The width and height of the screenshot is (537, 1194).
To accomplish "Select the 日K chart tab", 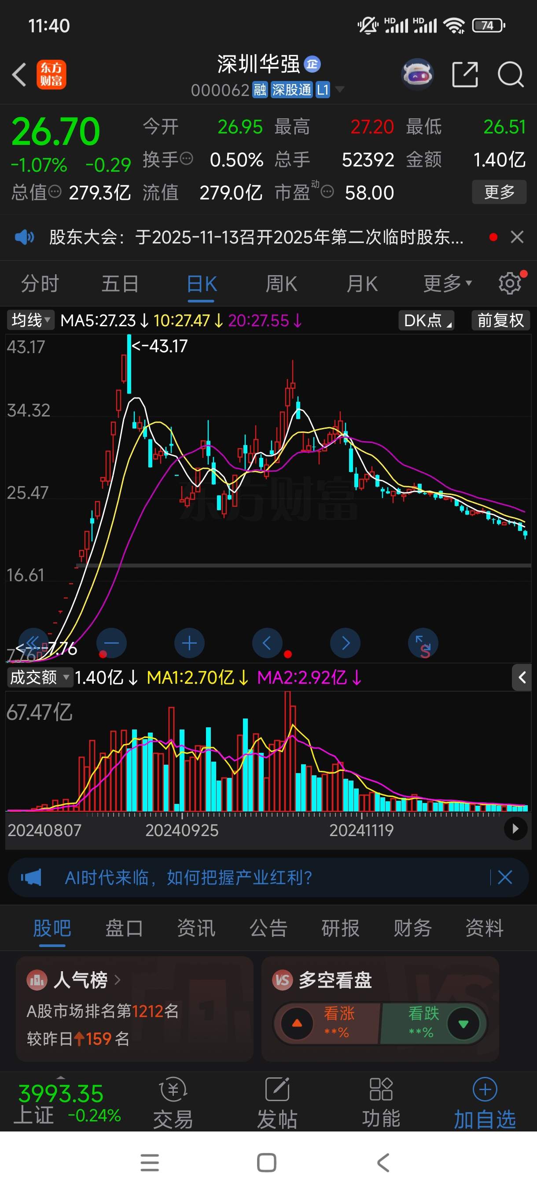I will coord(202,284).
